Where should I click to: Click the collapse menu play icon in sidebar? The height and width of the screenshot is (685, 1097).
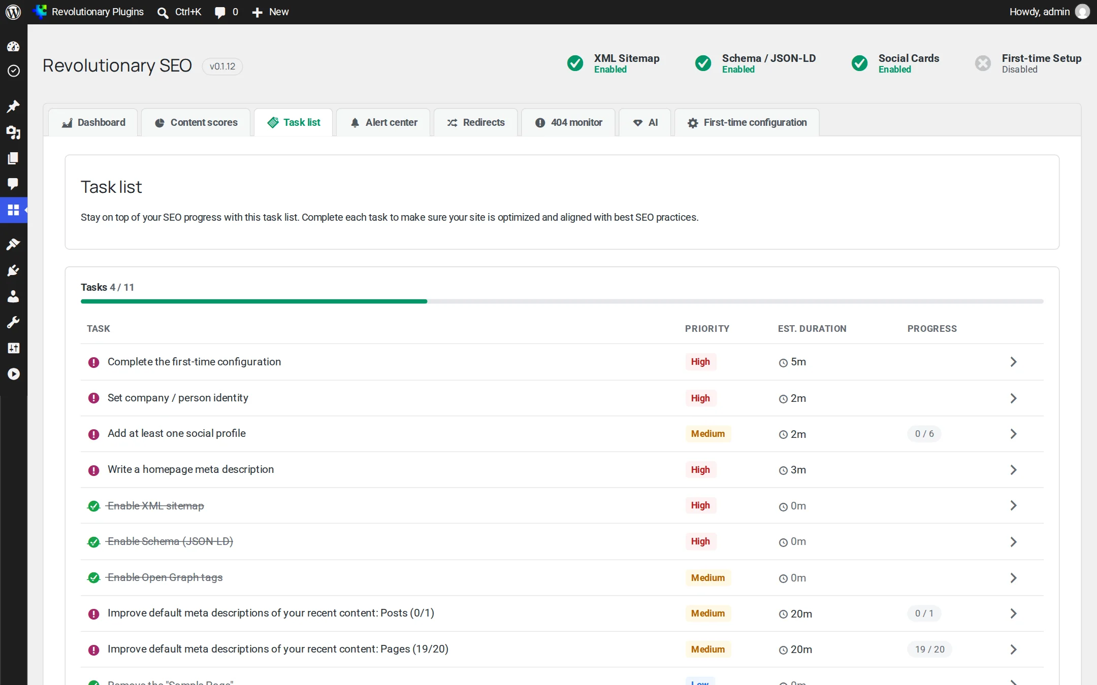(x=13, y=374)
